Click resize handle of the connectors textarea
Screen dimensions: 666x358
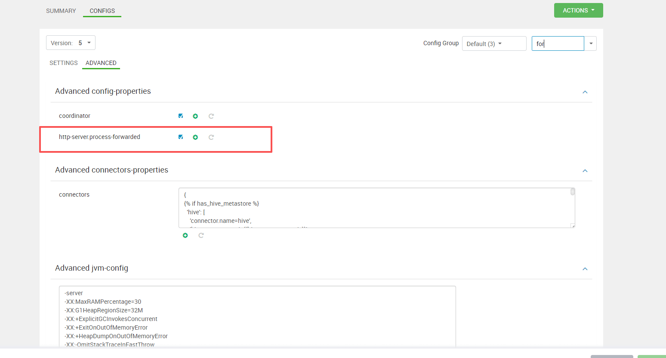(572, 225)
